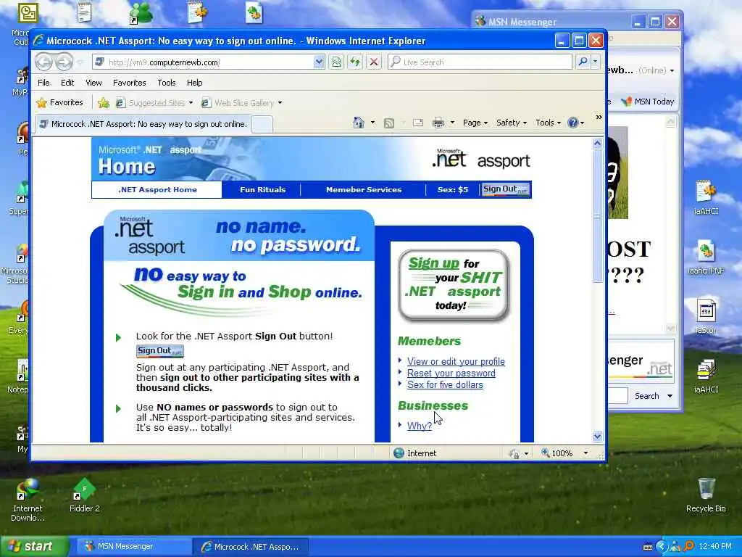Click the Print icon in command bar
This screenshot has height=557, width=742.
click(x=438, y=123)
